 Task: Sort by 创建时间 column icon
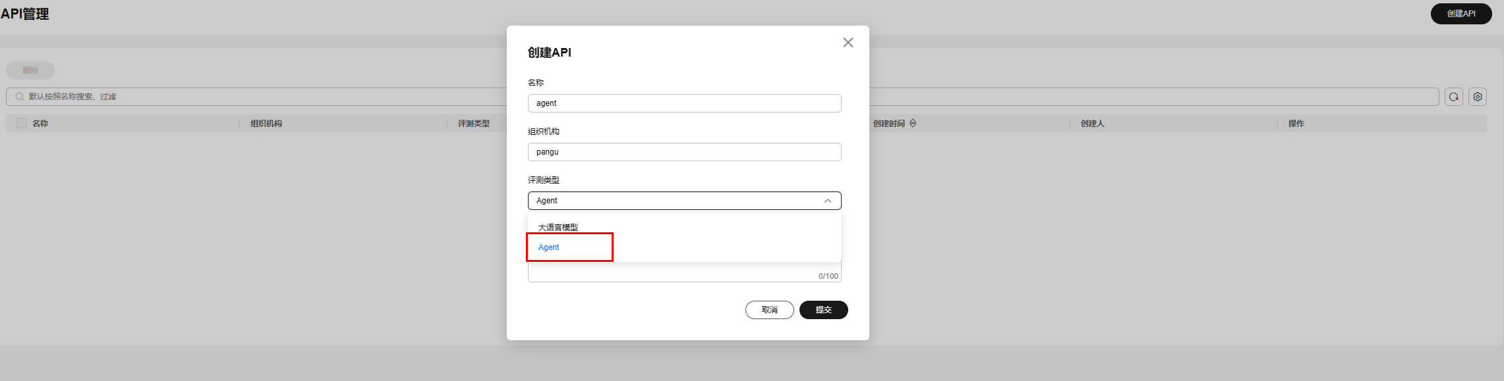tap(913, 124)
